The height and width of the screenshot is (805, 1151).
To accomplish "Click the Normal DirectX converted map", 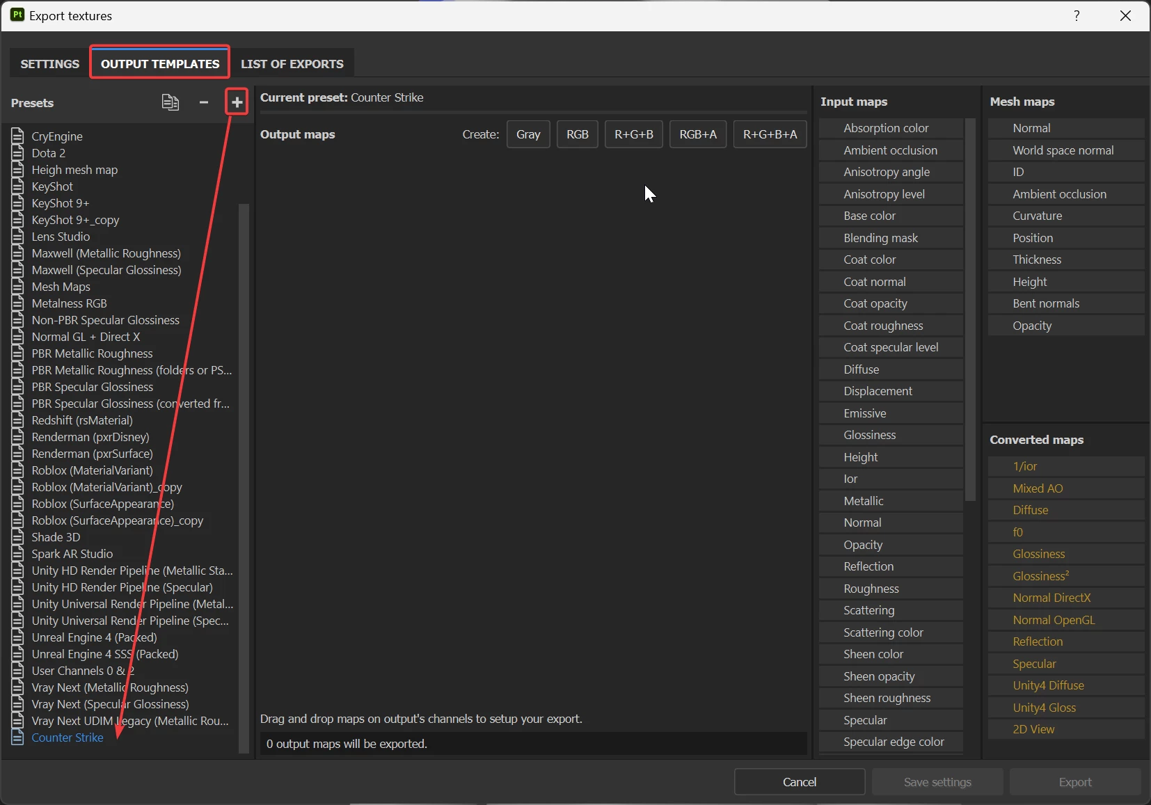I will pos(1066,598).
